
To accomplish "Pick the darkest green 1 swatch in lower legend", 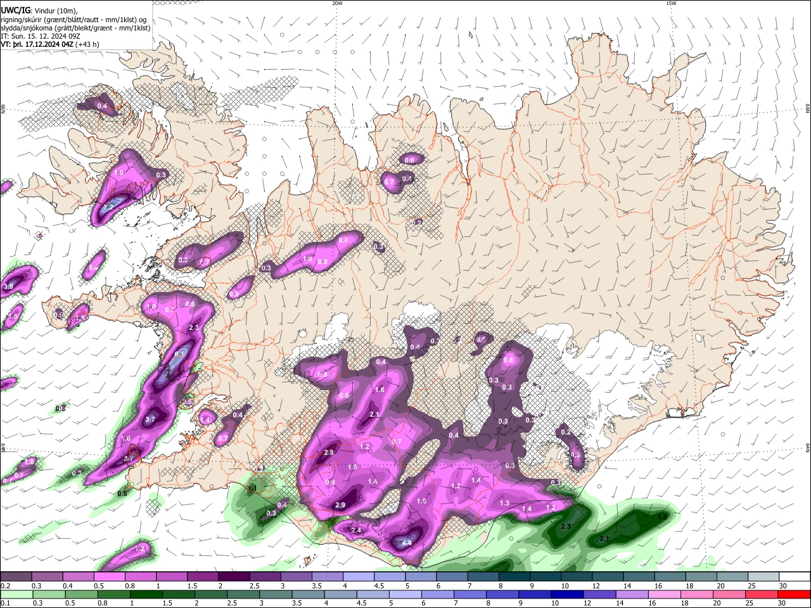I will [146, 594].
